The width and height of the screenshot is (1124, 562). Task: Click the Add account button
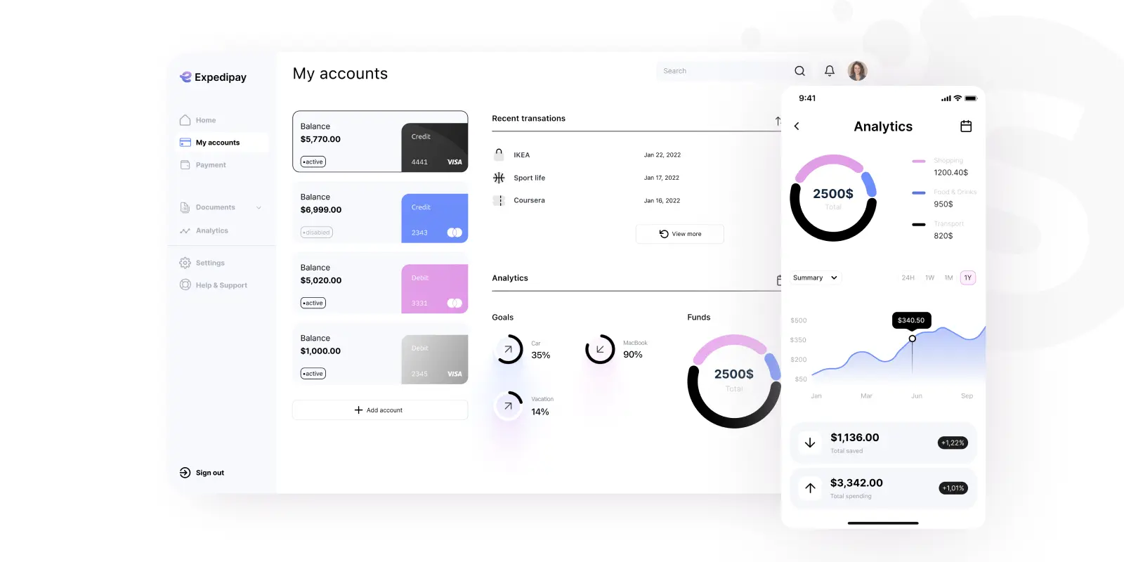(380, 410)
